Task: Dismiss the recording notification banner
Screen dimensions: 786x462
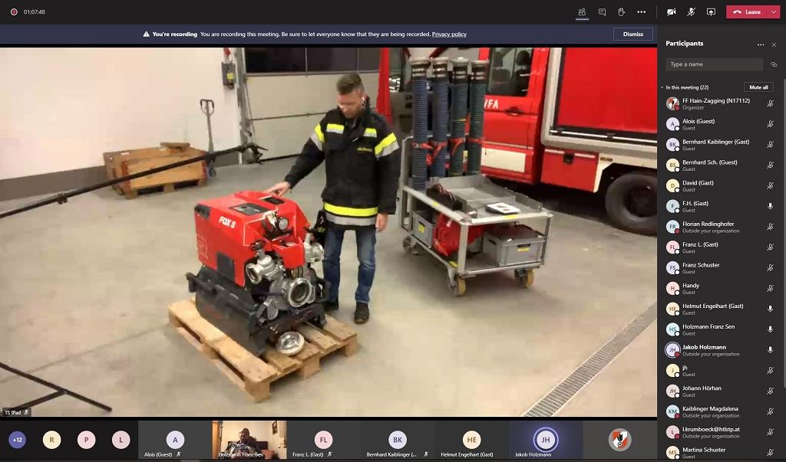Action: pyautogui.click(x=633, y=34)
